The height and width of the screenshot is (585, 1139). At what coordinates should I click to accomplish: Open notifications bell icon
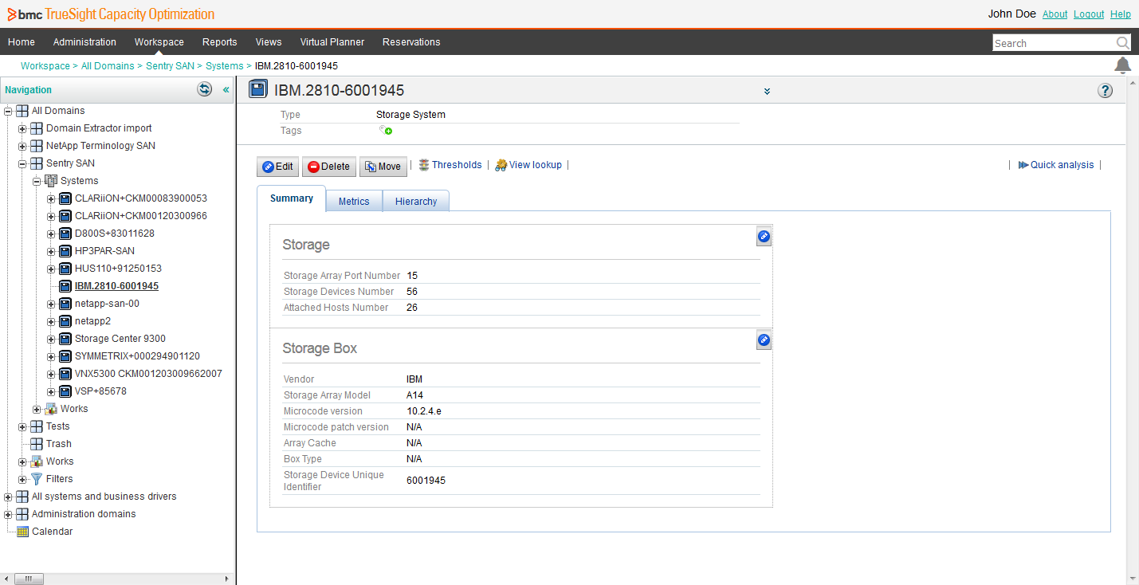(x=1122, y=65)
